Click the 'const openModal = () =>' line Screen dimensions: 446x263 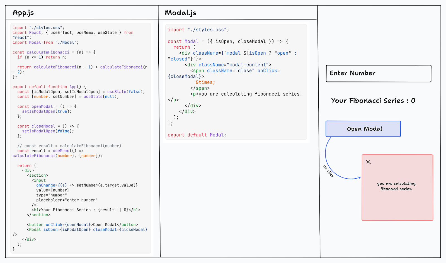[47, 106]
